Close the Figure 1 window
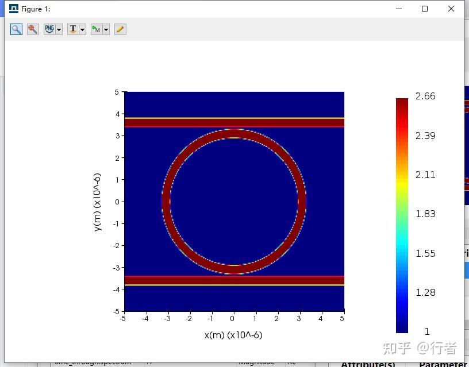The height and width of the screenshot is (367, 469). click(x=451, y=9)
